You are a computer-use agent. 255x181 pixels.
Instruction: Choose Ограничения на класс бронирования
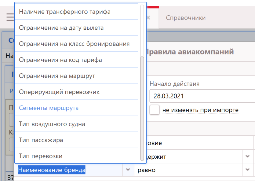pyautogui.click(x=74, y=44)
